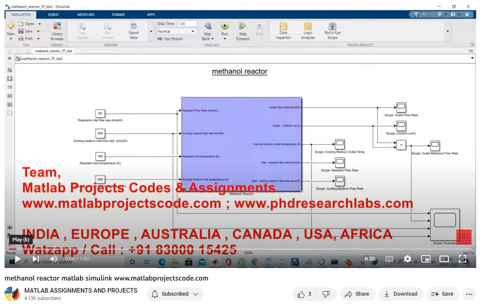Click the Log Signals icon
480x306 pixels.
[82, 30]
